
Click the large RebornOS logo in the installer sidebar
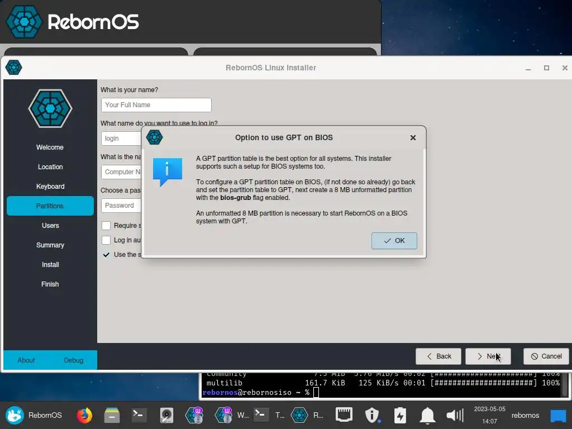(x=50, y=108)
